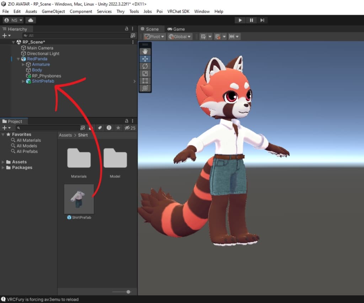Expand the Packages folder tree
Viewport: 364px width, 303px height.
(x=3, y=168)
